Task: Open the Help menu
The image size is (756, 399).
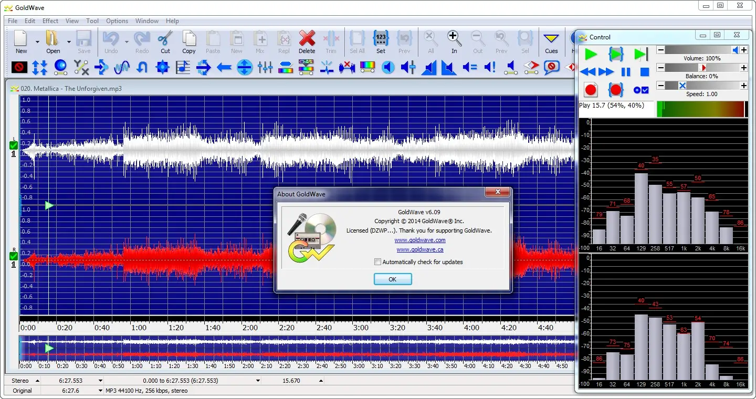Action: pos(172,21)
